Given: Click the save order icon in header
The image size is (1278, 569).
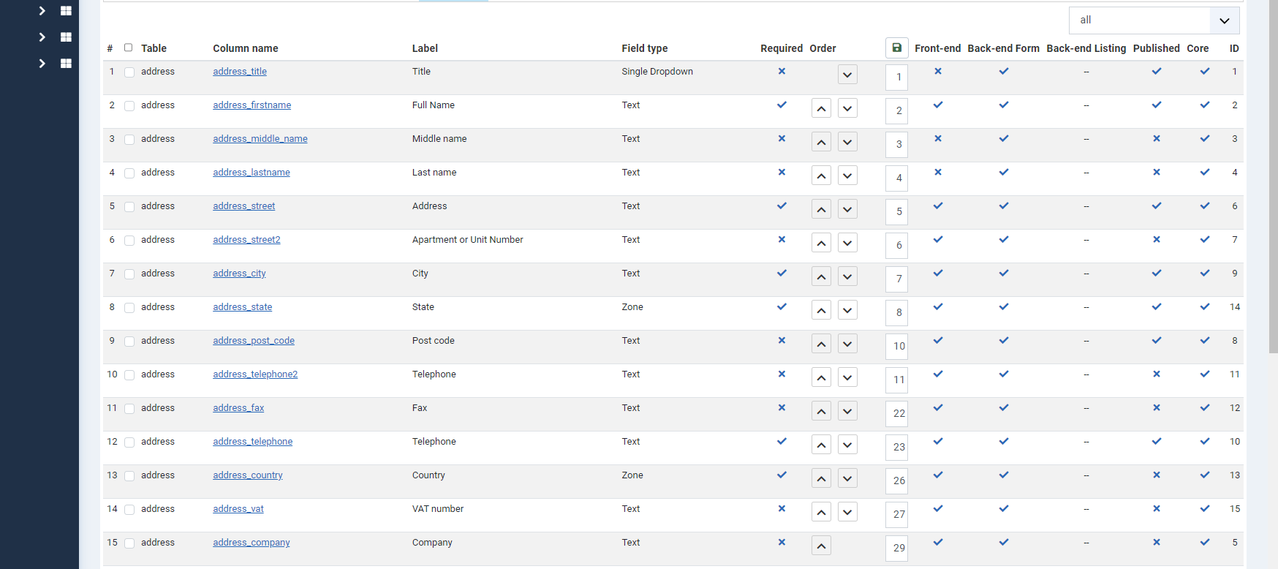Looking at the screenshot, I should pyautogui.click(x=896, y=48).
